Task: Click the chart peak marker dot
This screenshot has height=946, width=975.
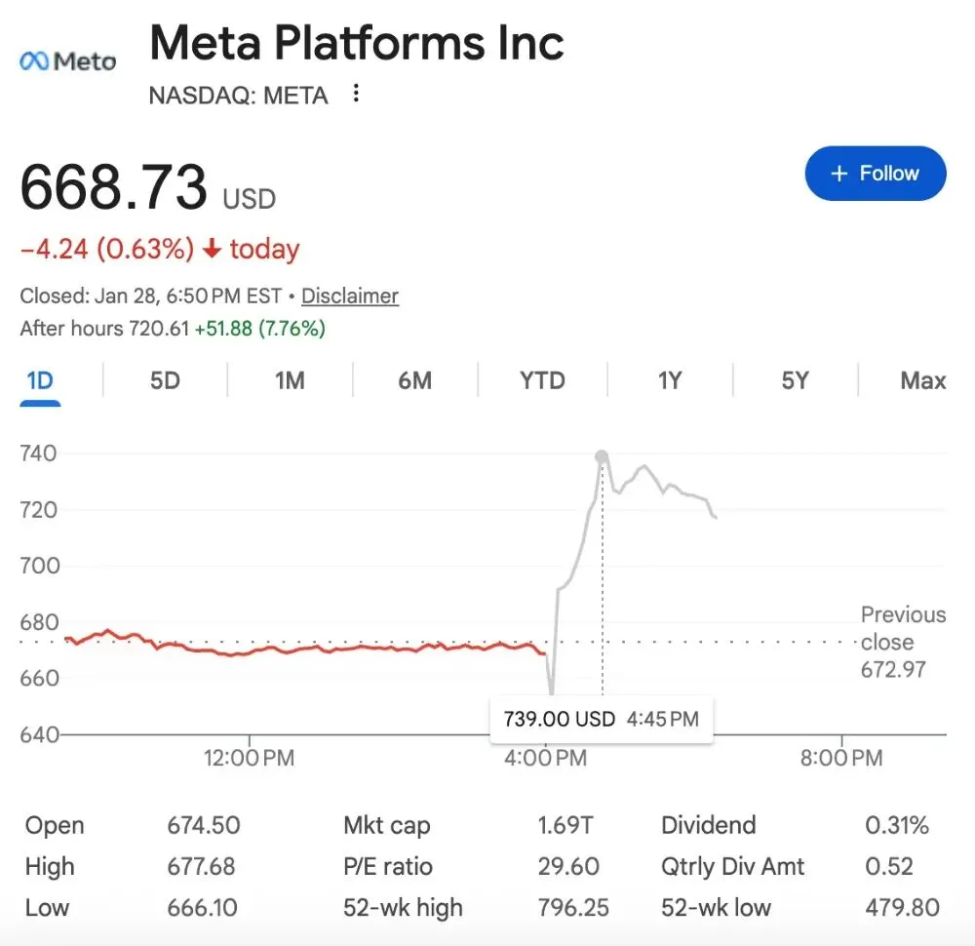Action: coord(602,456)
